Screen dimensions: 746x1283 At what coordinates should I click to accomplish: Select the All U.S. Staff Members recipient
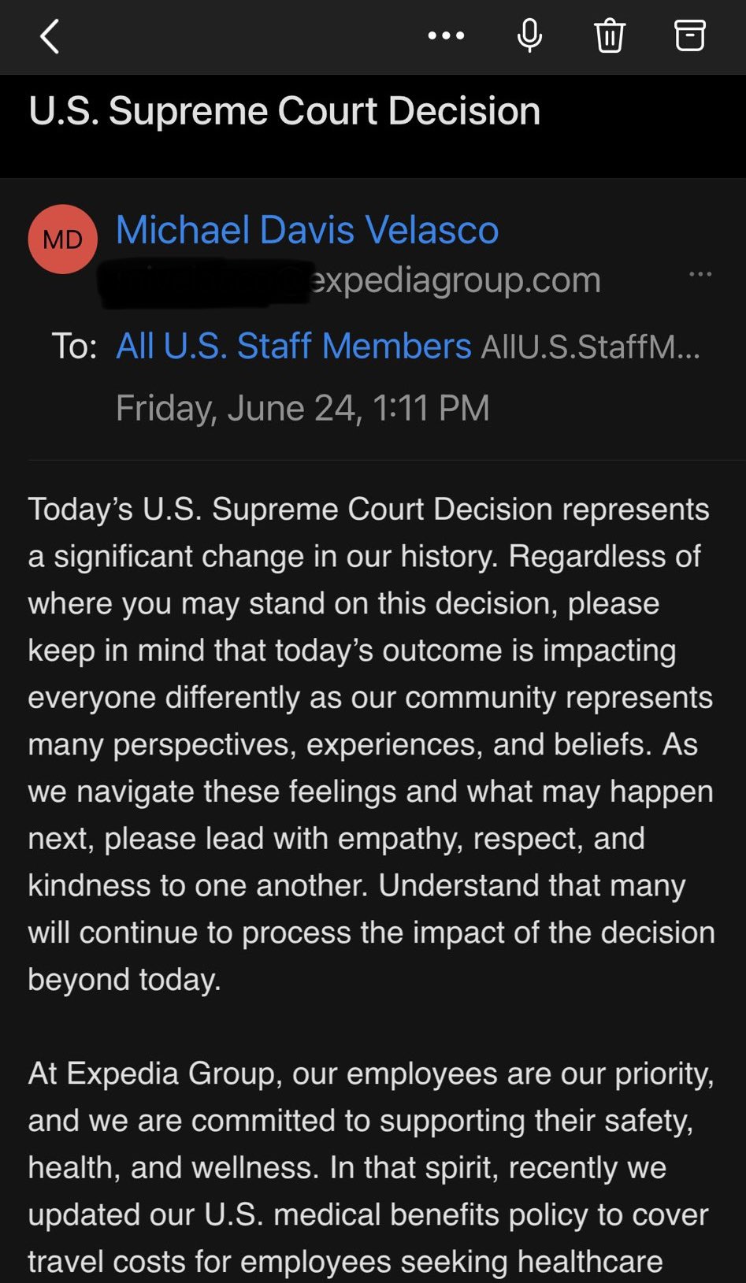click(294, 346)
